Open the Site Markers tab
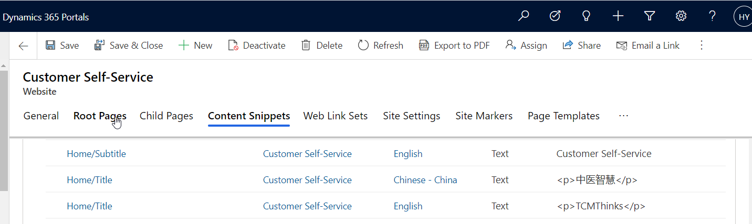This screenshot has height=224, width=752. 484,116
